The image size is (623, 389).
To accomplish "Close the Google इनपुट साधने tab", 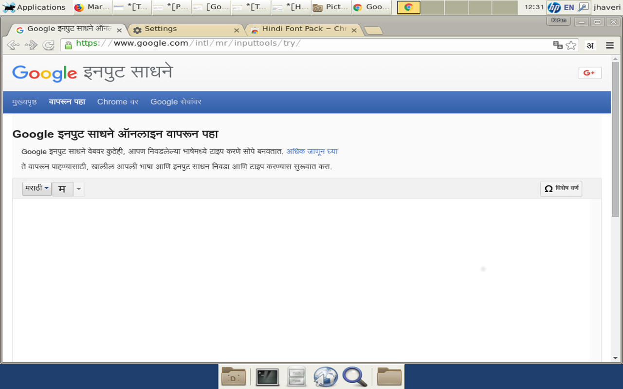I will [x=119, y=30].
